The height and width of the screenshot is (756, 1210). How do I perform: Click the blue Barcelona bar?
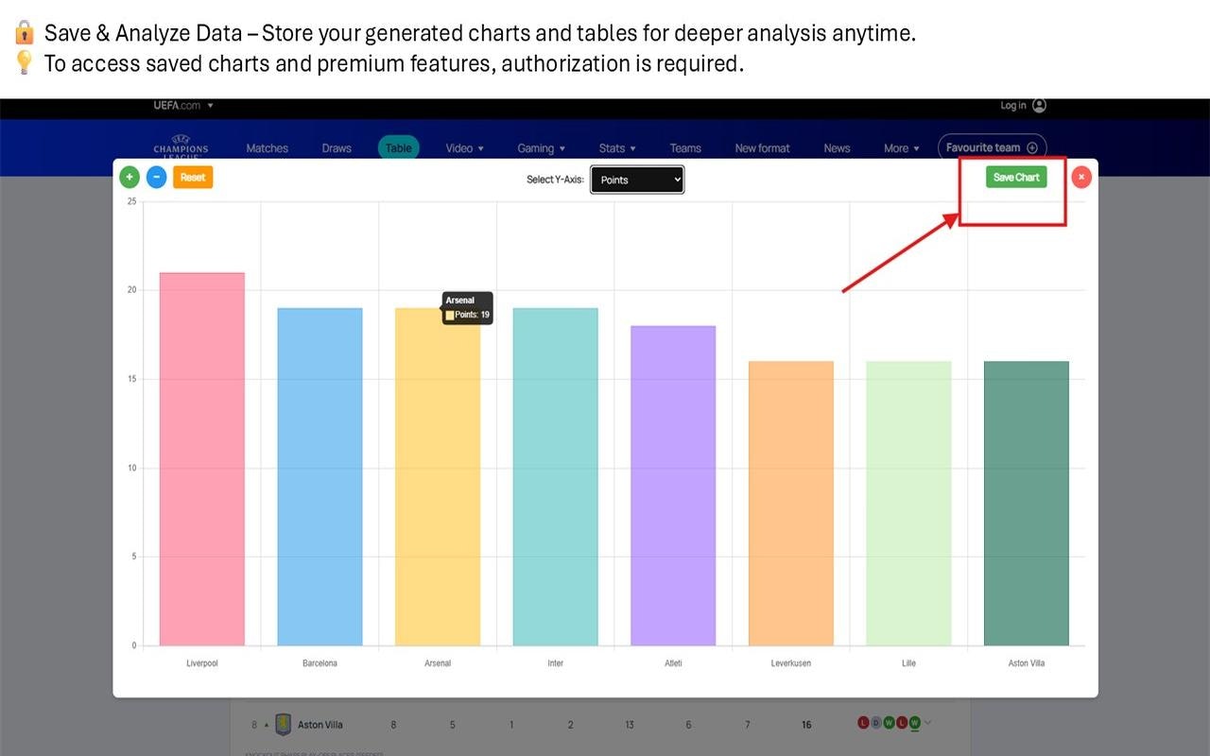click(320, 477)
